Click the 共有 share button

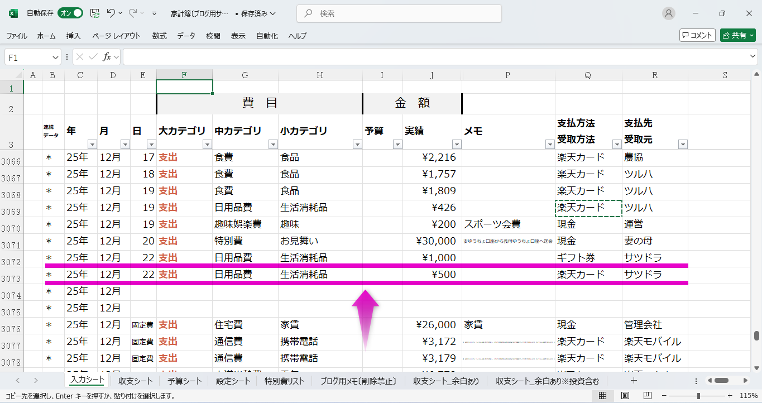click(x=737, y=35)
